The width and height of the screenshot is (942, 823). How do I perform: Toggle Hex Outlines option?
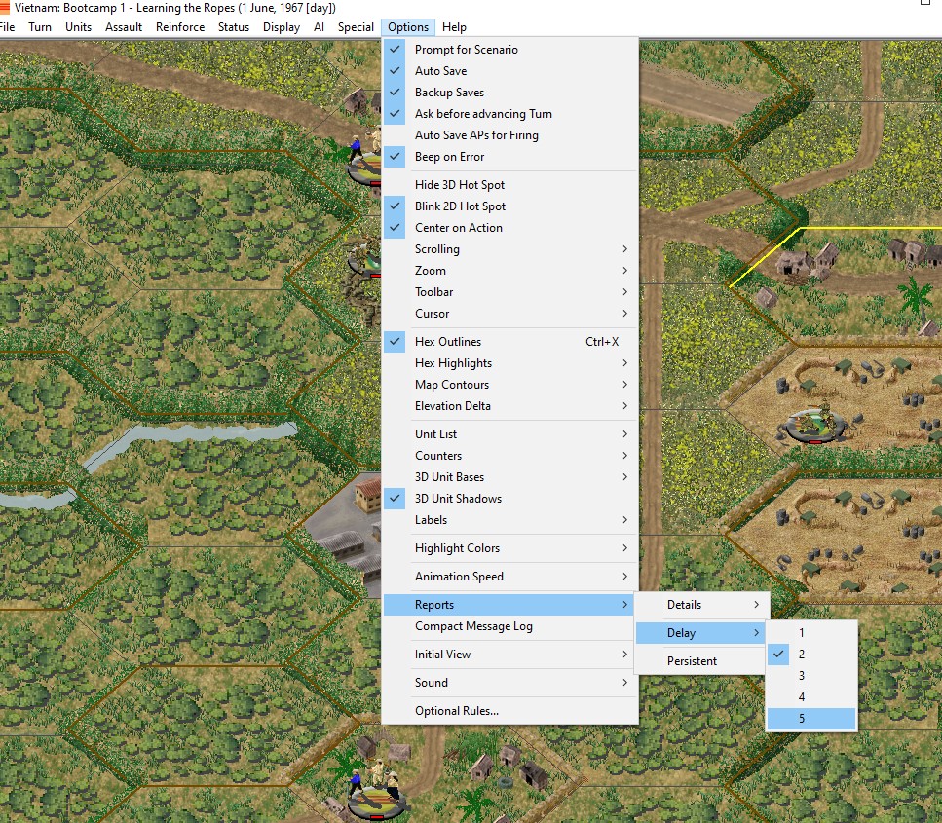pos(509,342)
